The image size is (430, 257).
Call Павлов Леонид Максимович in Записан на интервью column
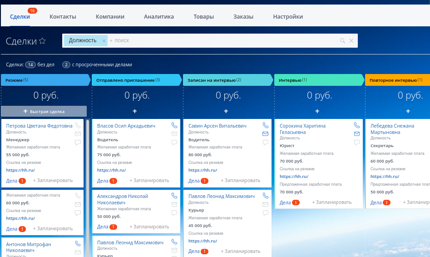click(266, 196)
